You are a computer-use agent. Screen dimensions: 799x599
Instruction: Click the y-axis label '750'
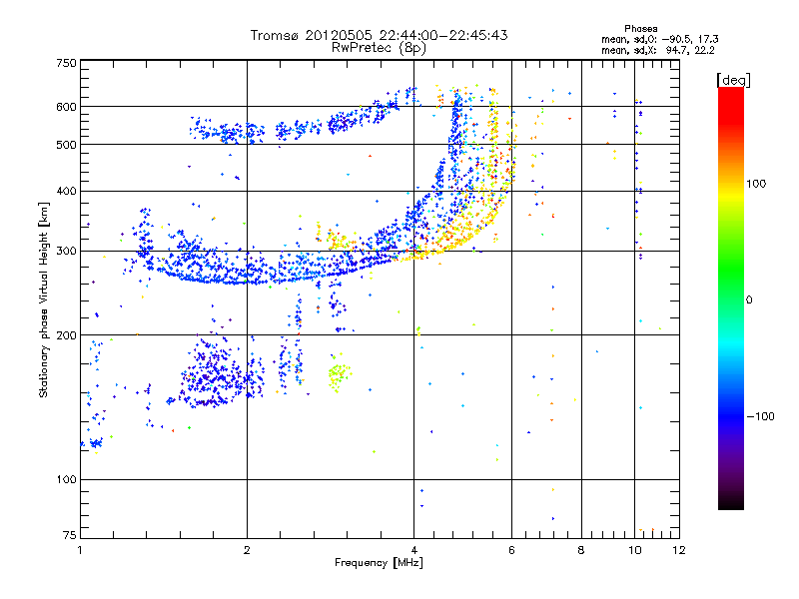[66, 63]
